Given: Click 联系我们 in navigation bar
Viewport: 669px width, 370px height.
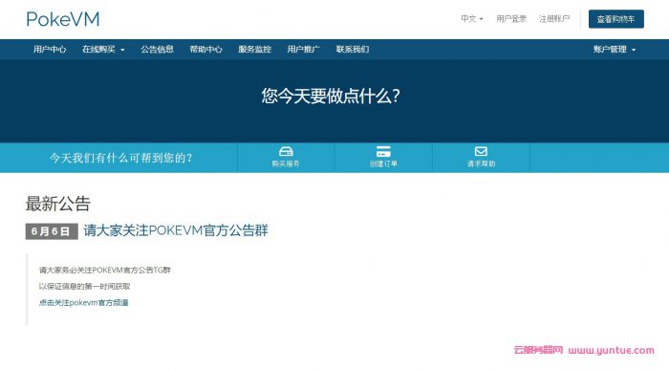Looking at the screenshot, I should click(x=353, y=50).
